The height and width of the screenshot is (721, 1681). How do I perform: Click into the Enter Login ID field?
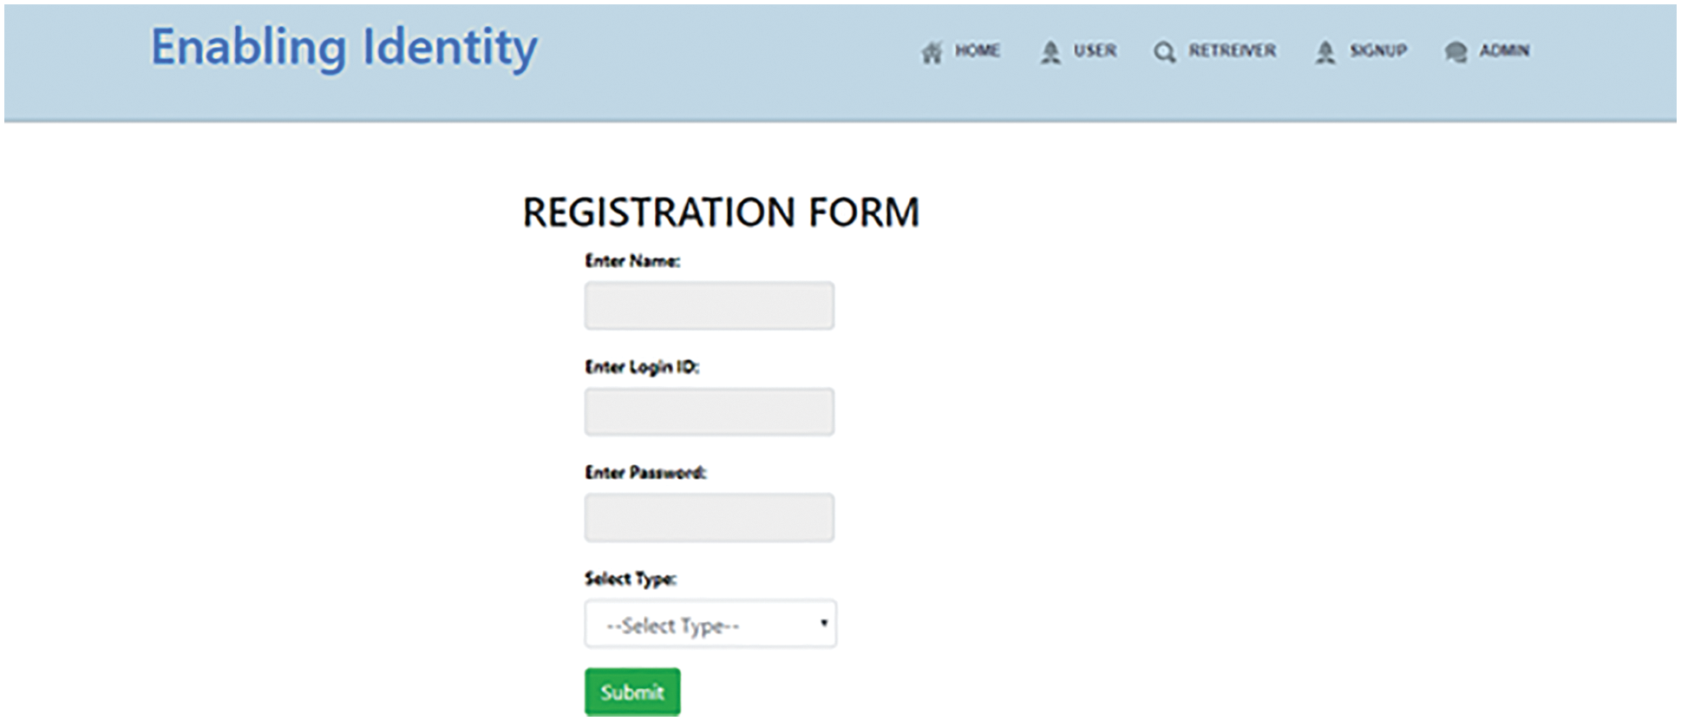(709, 411)
